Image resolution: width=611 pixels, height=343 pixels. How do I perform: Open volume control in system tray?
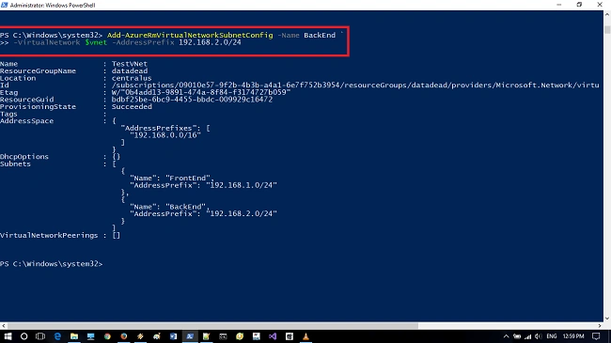point(538,336)
